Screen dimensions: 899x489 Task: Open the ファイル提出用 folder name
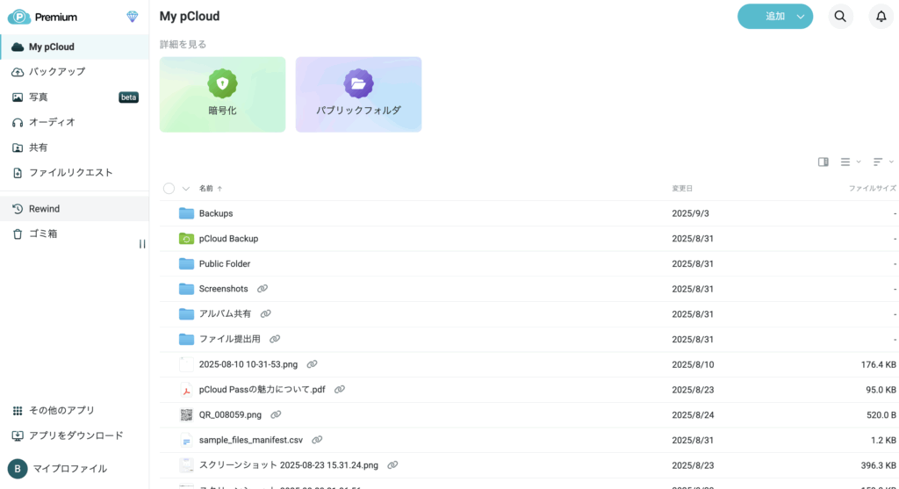pos(230,340)
